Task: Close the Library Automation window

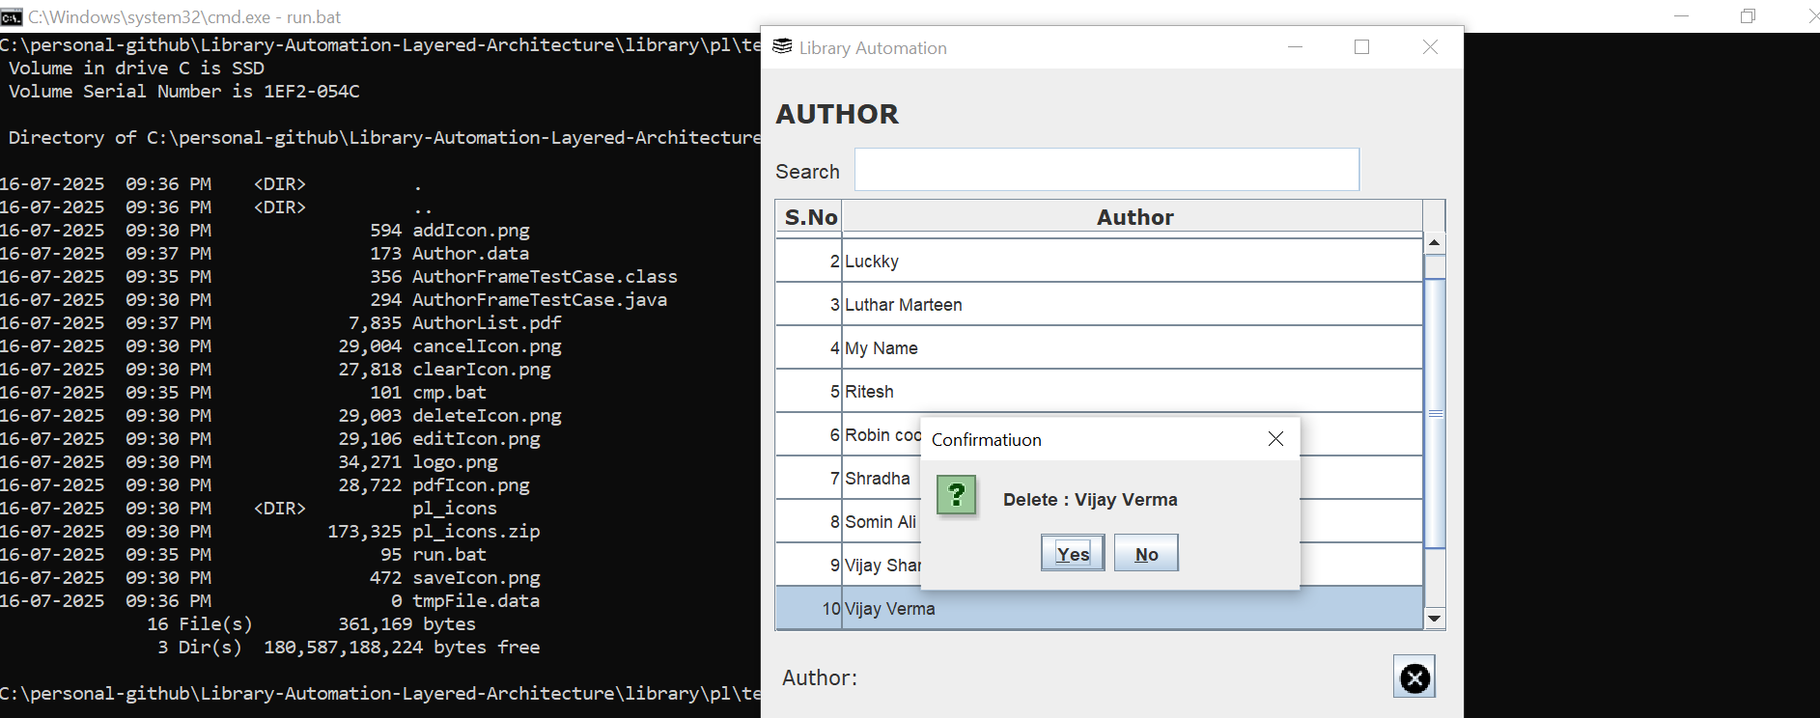Action: 1430,46
